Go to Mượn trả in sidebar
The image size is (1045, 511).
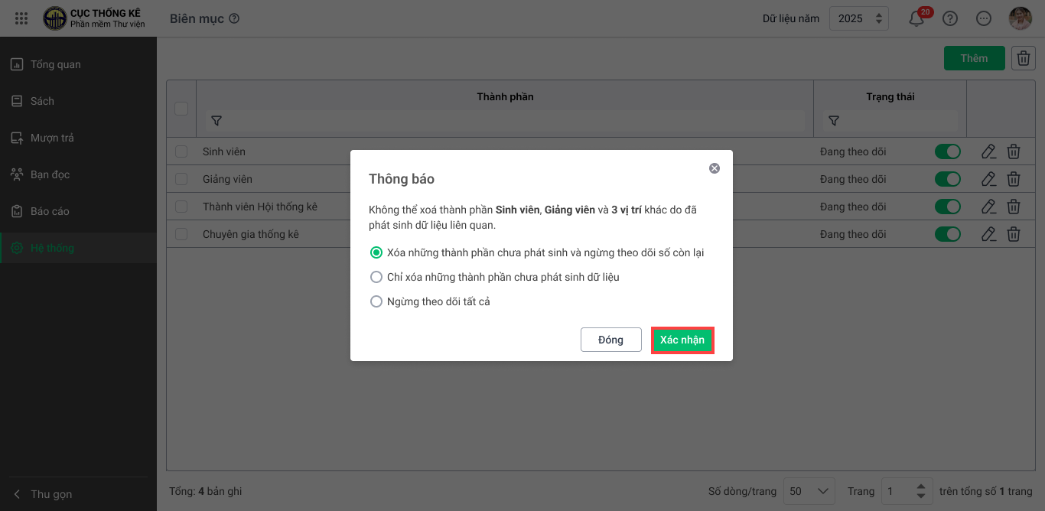(x=51, y=138)
